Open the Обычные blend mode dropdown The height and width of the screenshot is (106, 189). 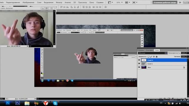(x=153, y=53)
